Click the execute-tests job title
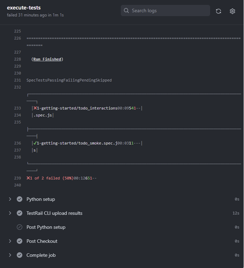 24,8
